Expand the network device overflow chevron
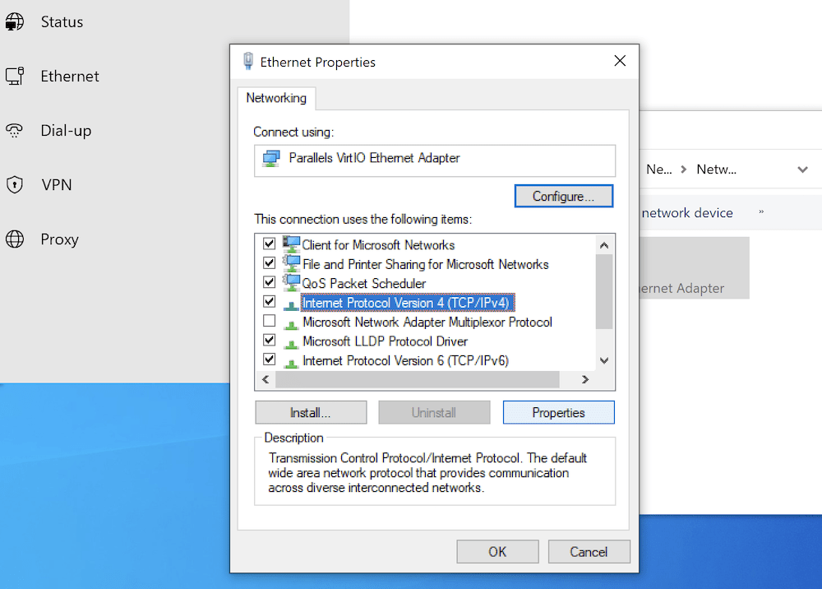This screenshot has width=822, height=589. 761,211
